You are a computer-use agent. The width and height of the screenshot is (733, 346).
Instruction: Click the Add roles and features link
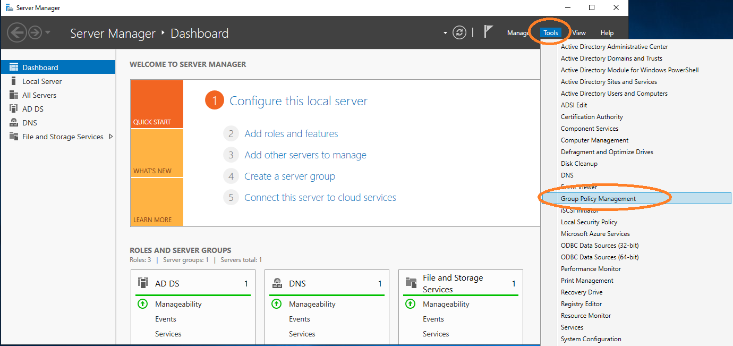291,133
